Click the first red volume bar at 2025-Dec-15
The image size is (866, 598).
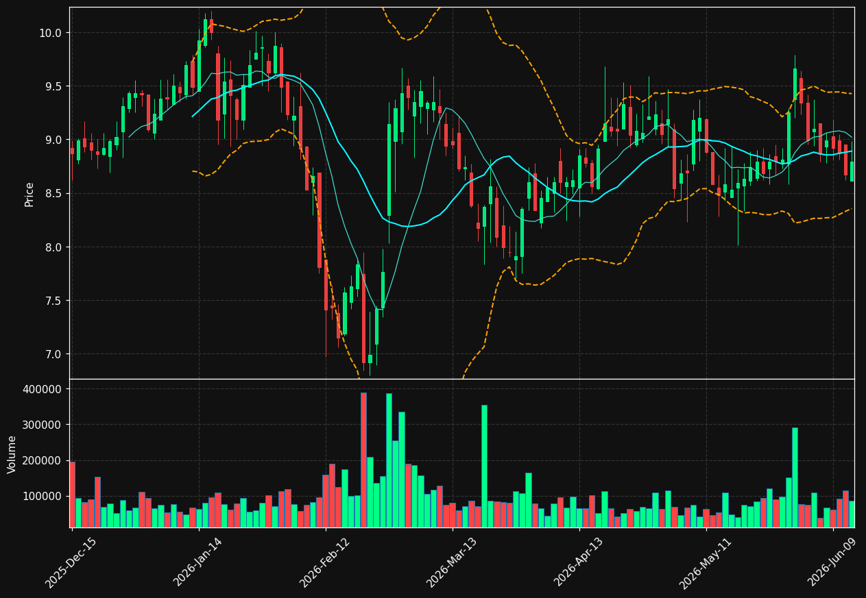tap(72, 495)
